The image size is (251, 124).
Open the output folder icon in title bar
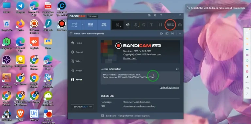[149, 15]
